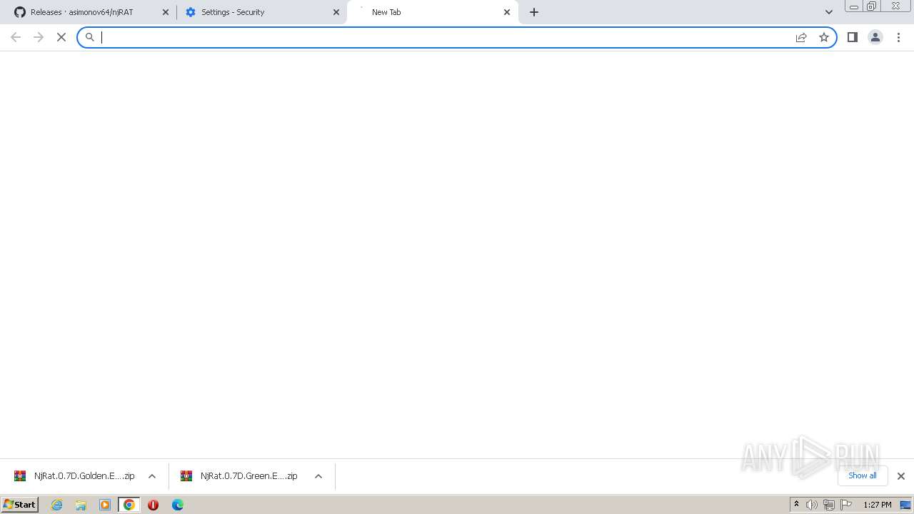Click the settings gear favicon on second tab
914x514 pixels.
tap(191, 12)
